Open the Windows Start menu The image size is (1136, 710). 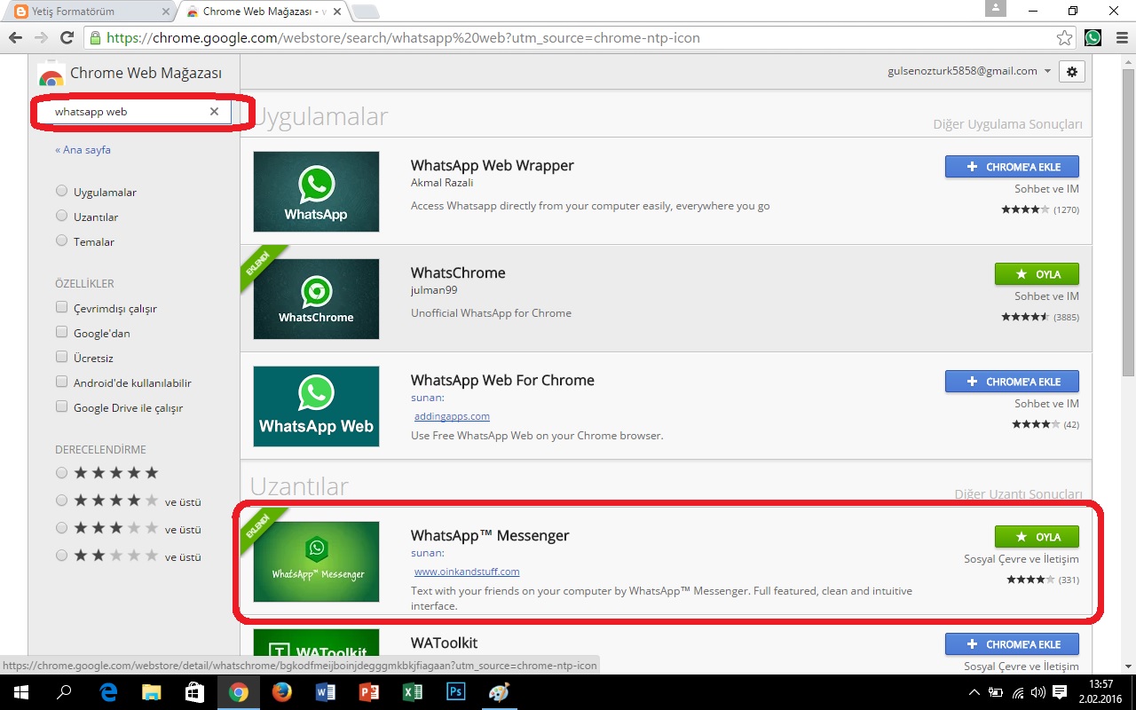tap(20, 692)
